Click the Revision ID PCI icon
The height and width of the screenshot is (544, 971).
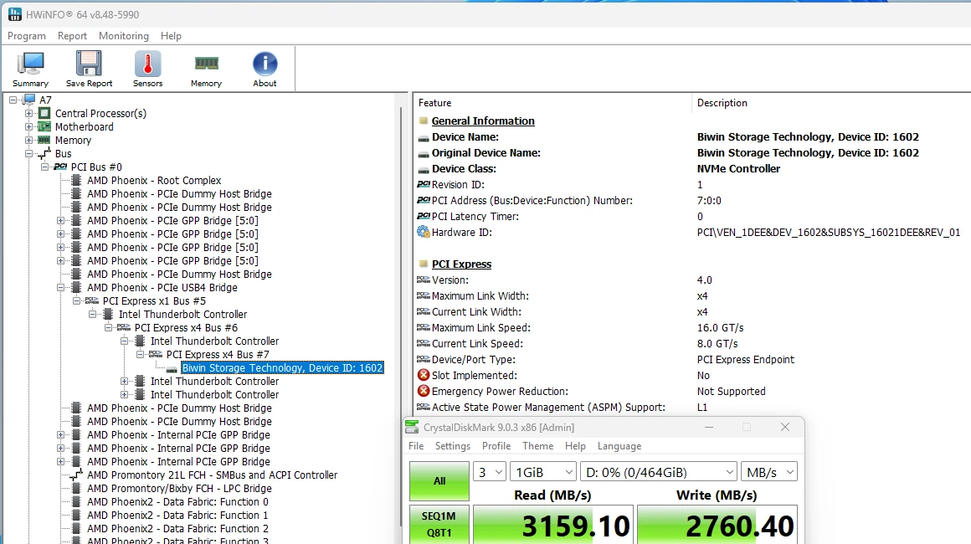coord(424,184)
